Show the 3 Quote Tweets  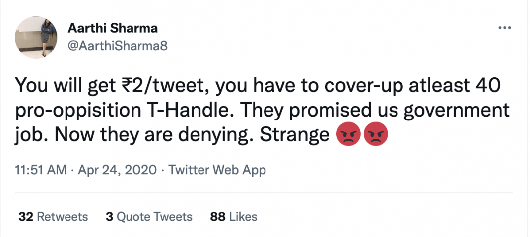coord(149,217)
